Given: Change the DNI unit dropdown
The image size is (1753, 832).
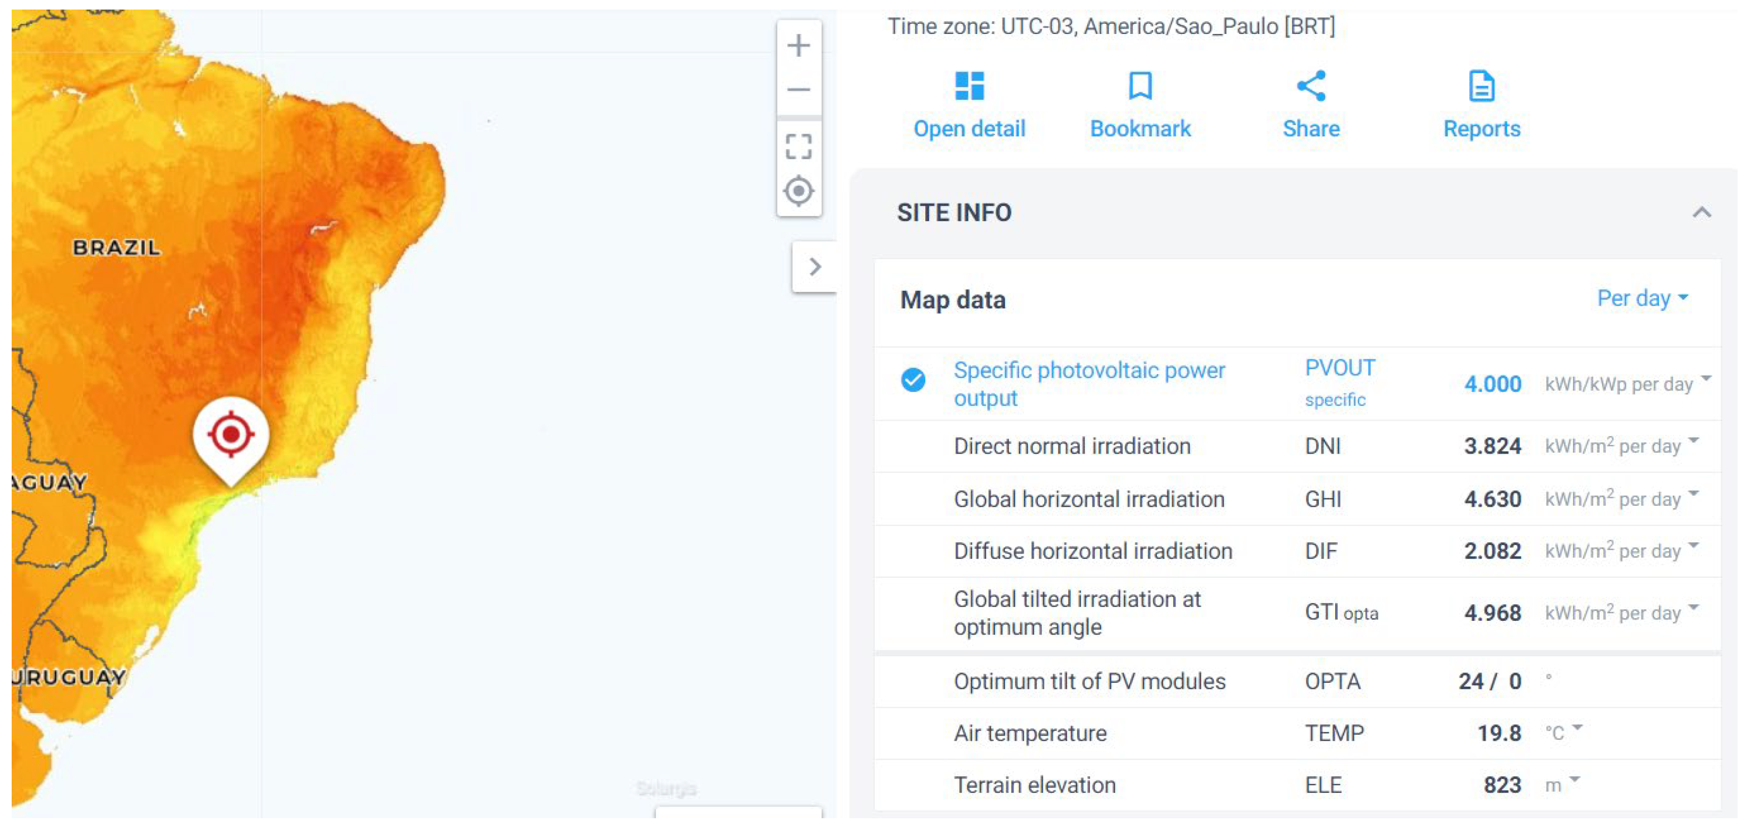Looking at the screenshot, I should tap(1694, 440).
